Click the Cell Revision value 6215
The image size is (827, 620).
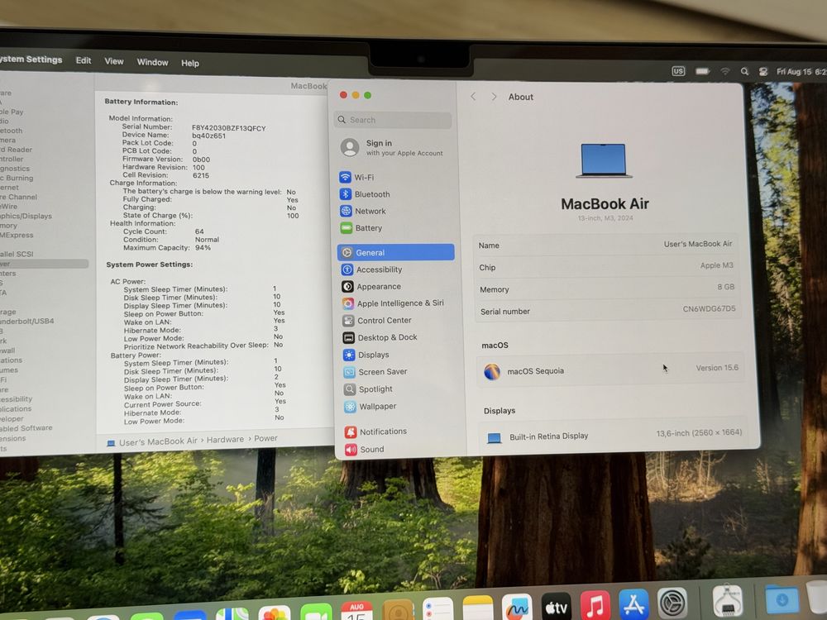coord(200,175)
